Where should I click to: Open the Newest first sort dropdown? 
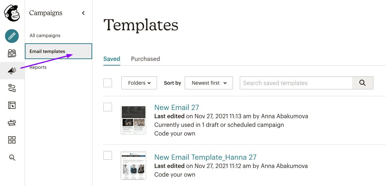point(209,83)
